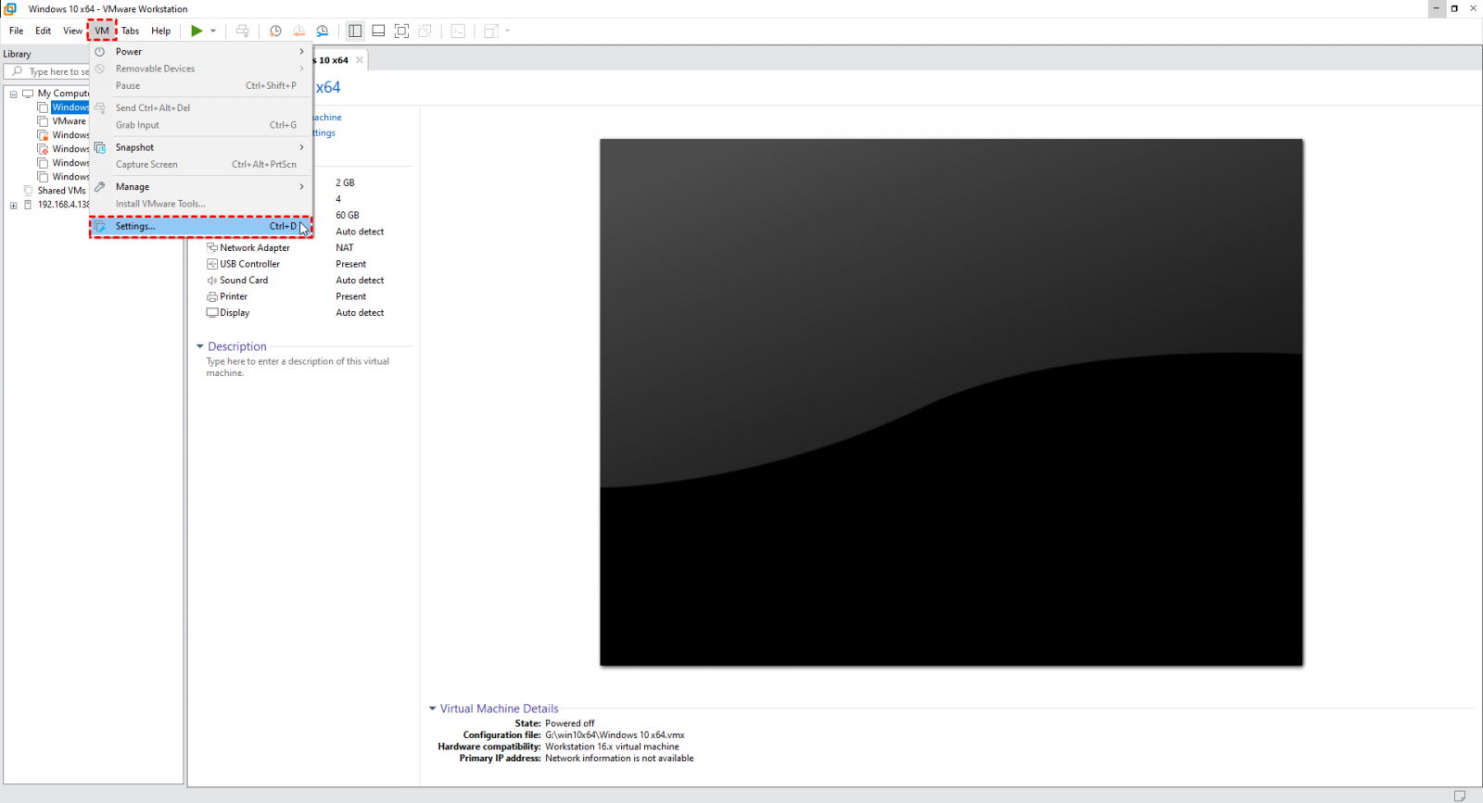Expand the 192.168.4.138 server node
Image resolution: width=1483 pixels, height=803 pixels.
point(14,205)
